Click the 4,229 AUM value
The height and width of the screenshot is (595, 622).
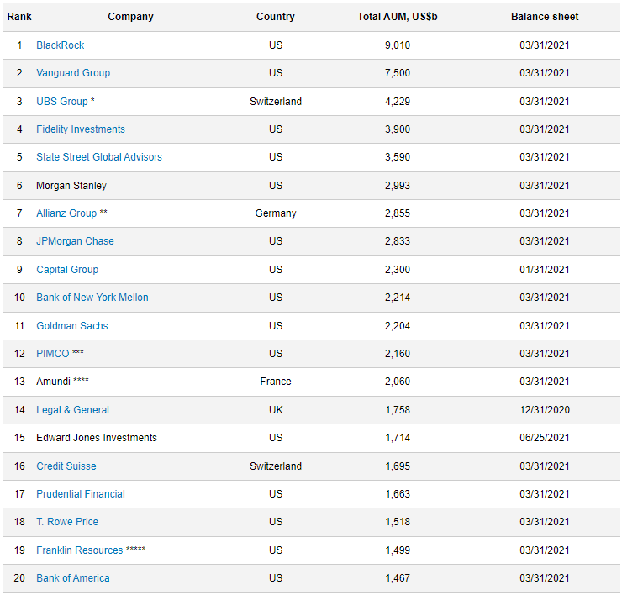398,102
